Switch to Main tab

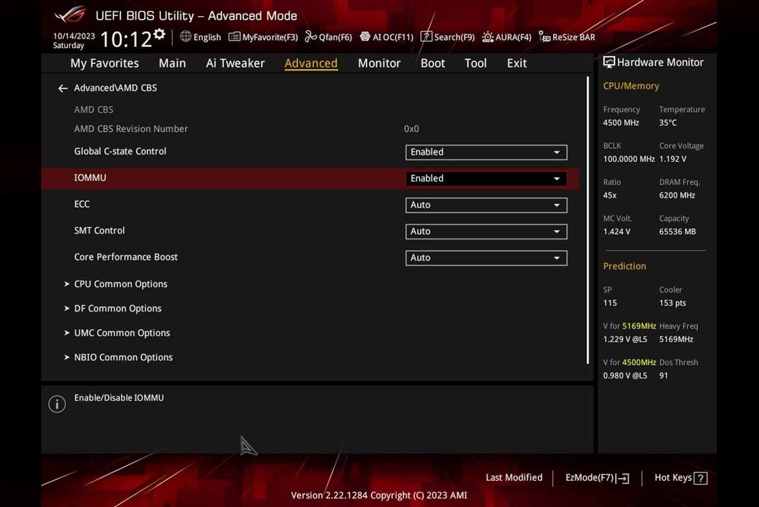(x=172, y=63)
